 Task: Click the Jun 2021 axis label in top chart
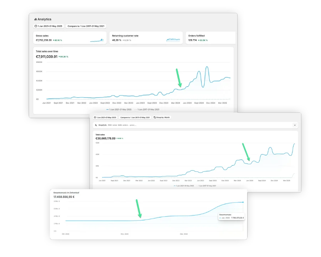click(x=46, y=103)
